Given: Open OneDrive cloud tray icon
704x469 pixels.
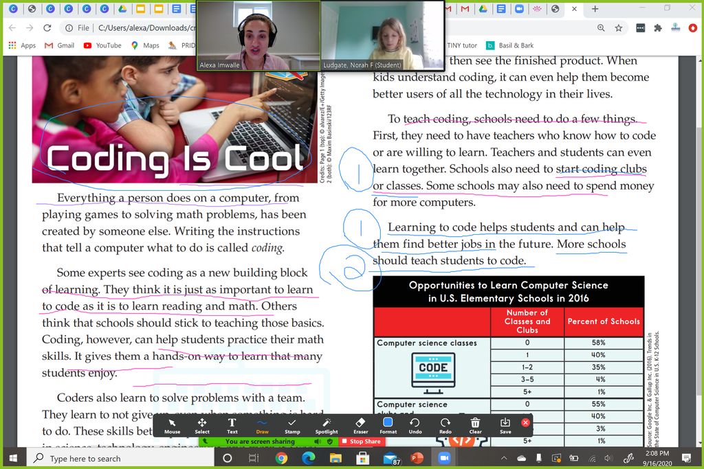Looking at the screenshot, I should click(521, 458).
